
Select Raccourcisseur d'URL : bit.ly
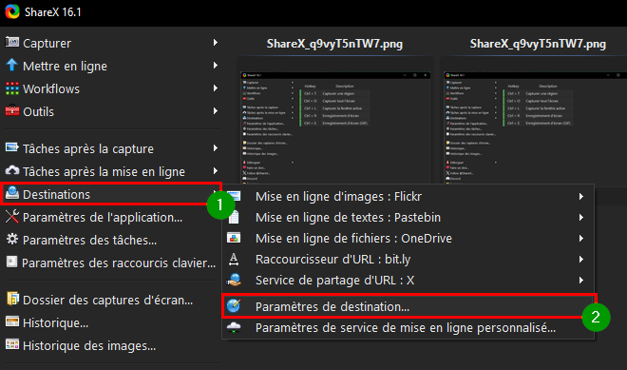pos(408,259)
